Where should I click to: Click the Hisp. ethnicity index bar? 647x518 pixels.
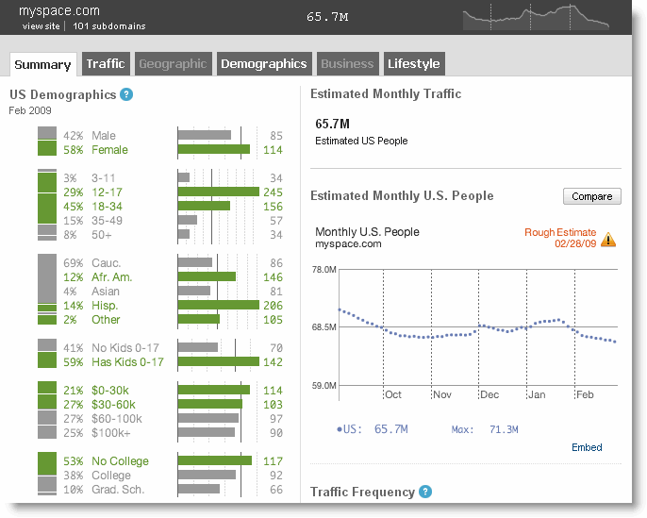click(219, 305)
